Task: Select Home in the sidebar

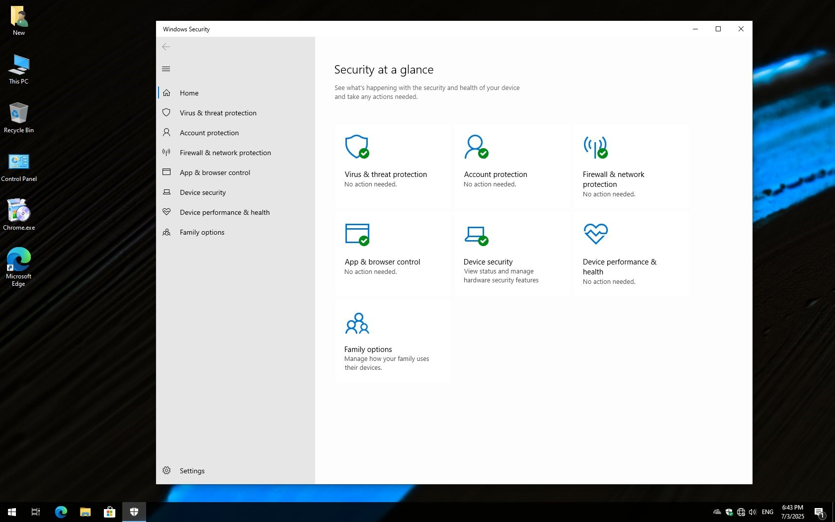Action: pos(189,93)
